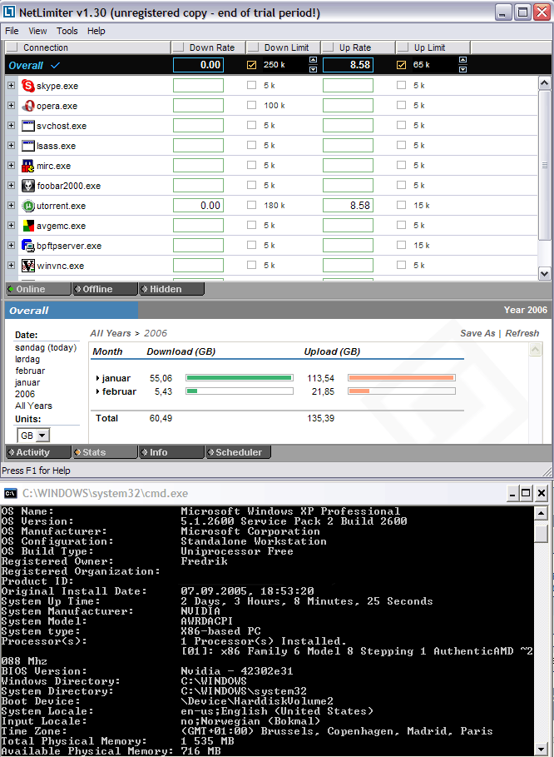Click the svchost.exe window icon
554x757 pixels.
28,126
